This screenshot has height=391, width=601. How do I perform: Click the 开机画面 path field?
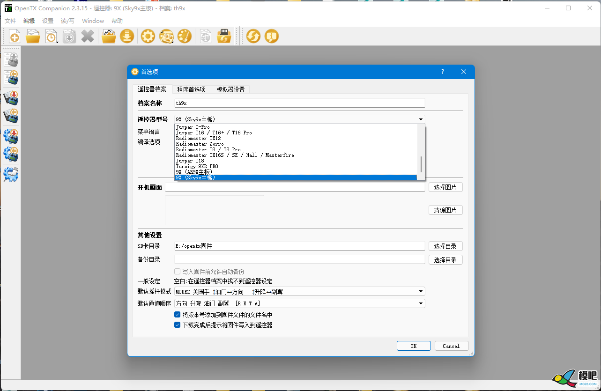click(x=295, y=187)
